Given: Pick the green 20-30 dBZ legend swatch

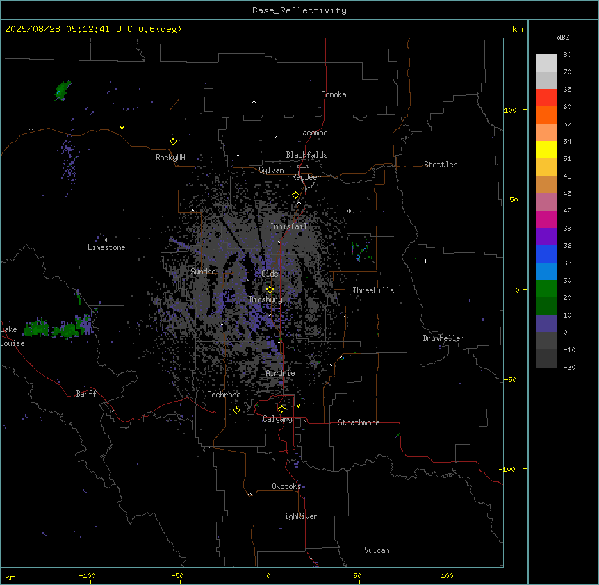Looking at the screenshot, I should coord(546,289).
